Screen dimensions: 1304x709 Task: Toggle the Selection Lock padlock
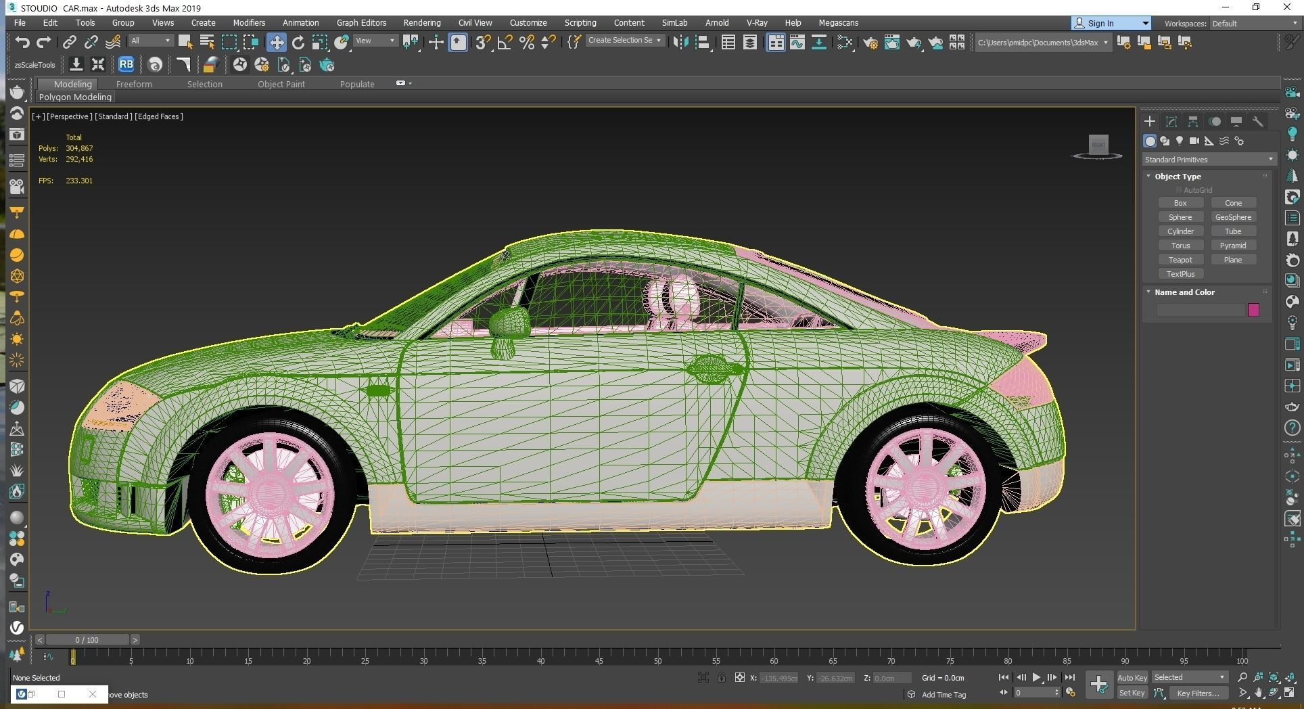(722, 677)
